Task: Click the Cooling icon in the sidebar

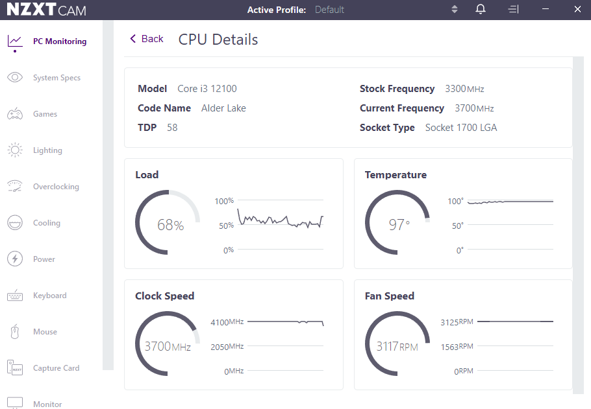Action: coord(15,223)
